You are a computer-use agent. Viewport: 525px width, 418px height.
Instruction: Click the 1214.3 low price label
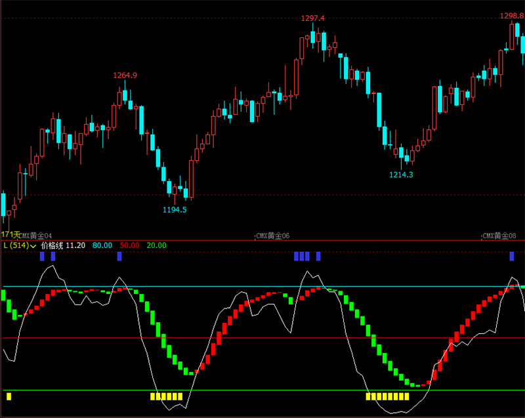(x=401, y=175)
